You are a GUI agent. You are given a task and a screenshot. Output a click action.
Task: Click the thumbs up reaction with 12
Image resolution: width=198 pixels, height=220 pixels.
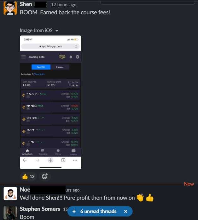(28, 176)
